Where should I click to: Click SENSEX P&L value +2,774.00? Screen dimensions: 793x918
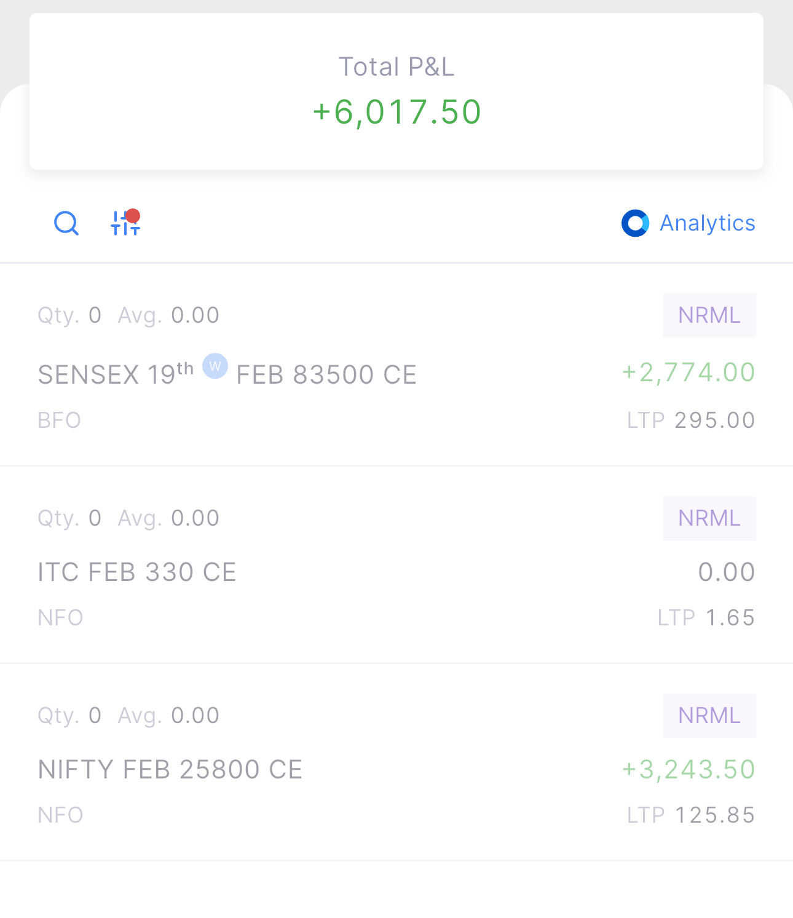(x=688, y=373)
